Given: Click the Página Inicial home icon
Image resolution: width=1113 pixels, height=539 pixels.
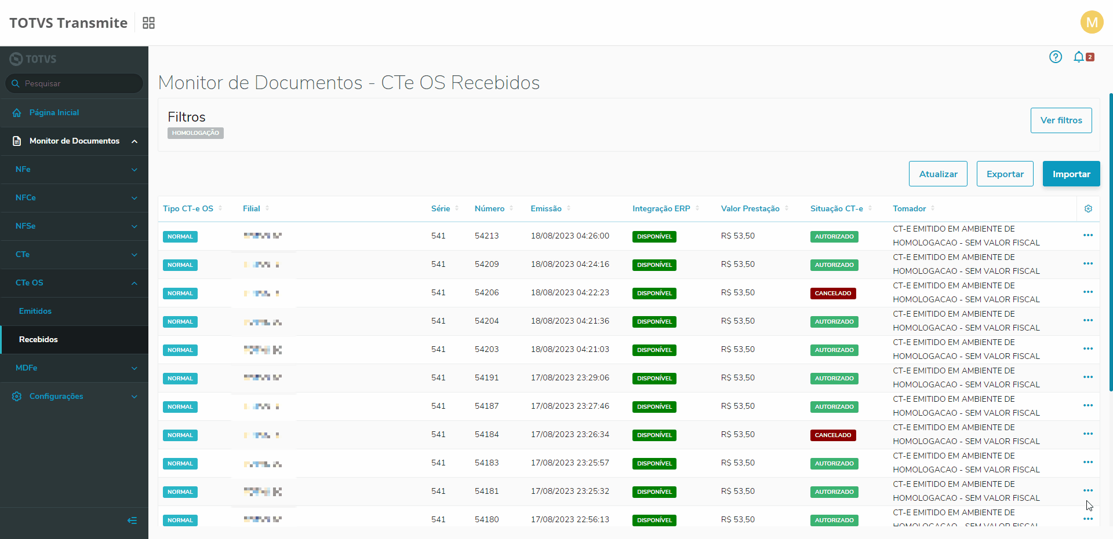Looking at the screenshot, I should point(17,113).
